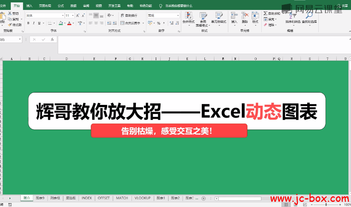Click the Cut (剪切) icon

tap(10, 14)
